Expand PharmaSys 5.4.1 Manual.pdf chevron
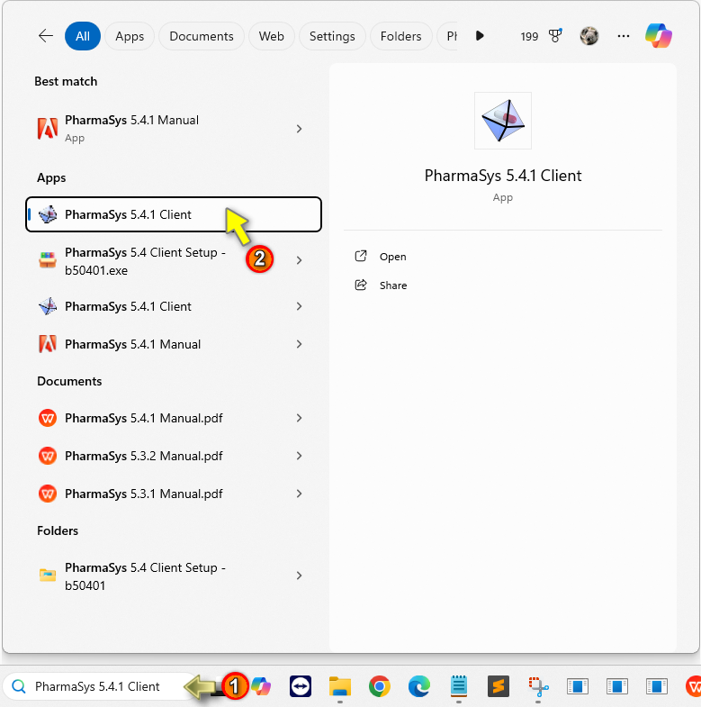Viewport: 701px width, 707px height. tap(299, 418)
